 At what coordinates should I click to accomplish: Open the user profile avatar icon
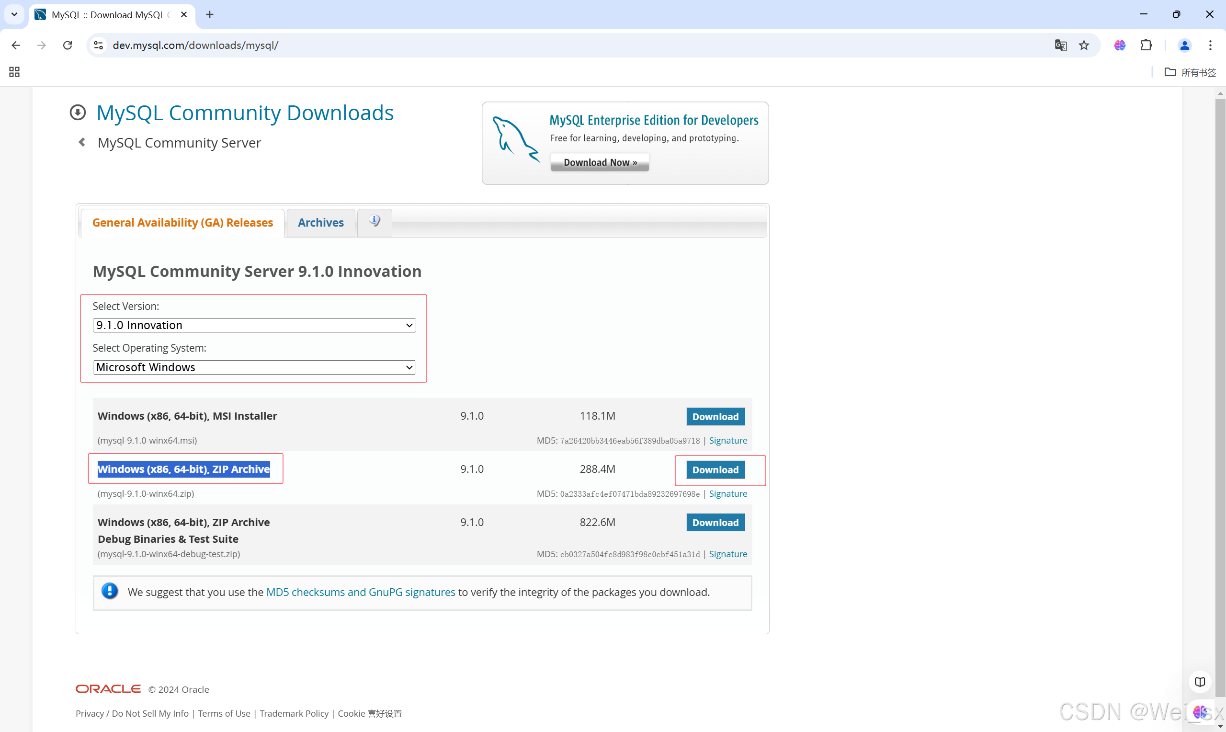1184,46
